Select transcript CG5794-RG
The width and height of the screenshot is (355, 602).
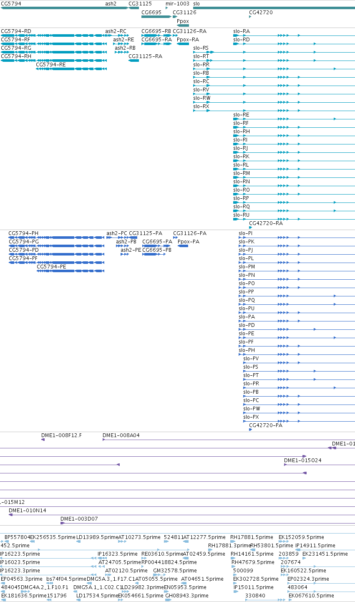[x=16, y=48]
